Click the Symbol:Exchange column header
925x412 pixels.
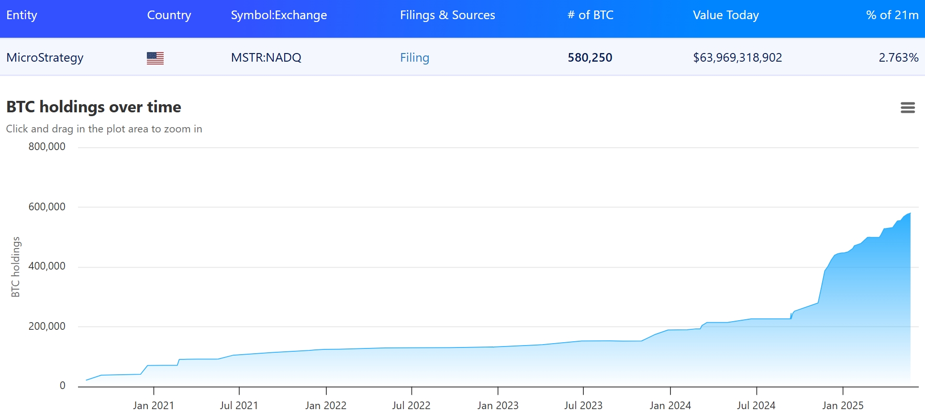279,15
